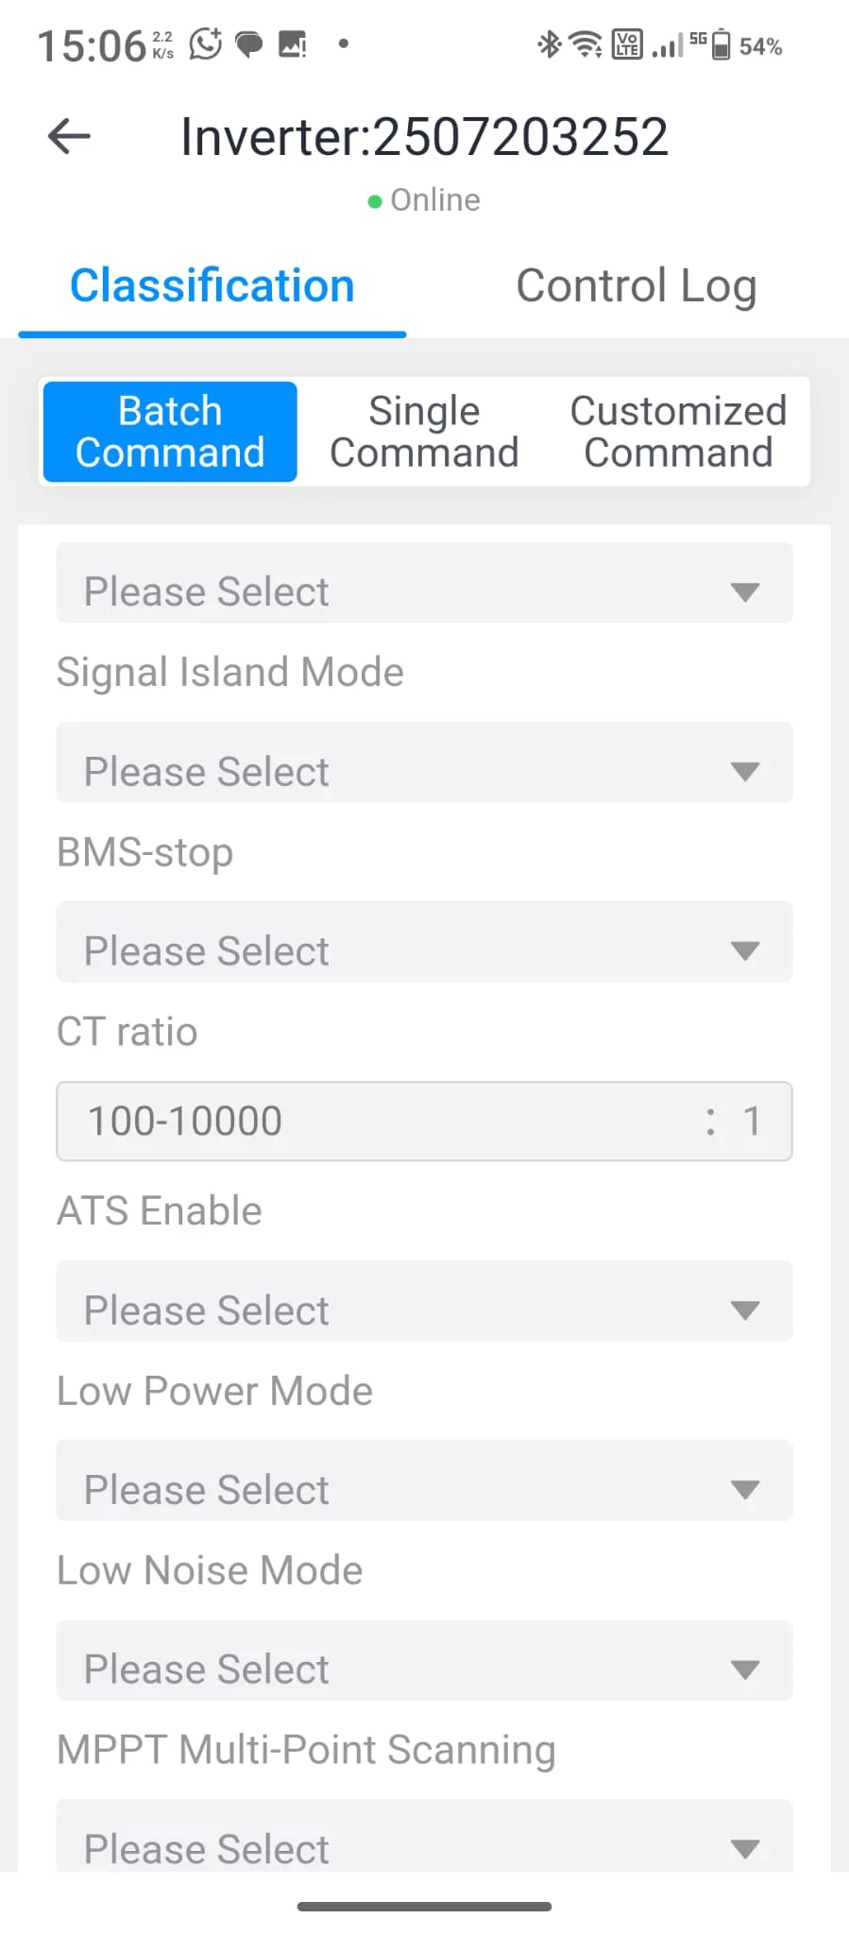Image resolution: width=849 pixels, height=1935 pixels.
Task: Switch to the Classification tab
Action: (x=212, y=286)
